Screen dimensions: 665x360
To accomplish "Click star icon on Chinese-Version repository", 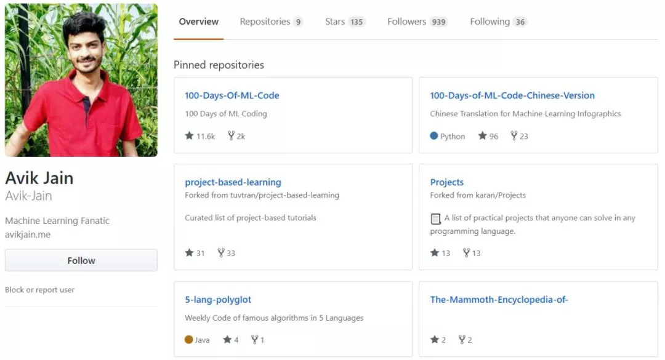I will point(482,136).
